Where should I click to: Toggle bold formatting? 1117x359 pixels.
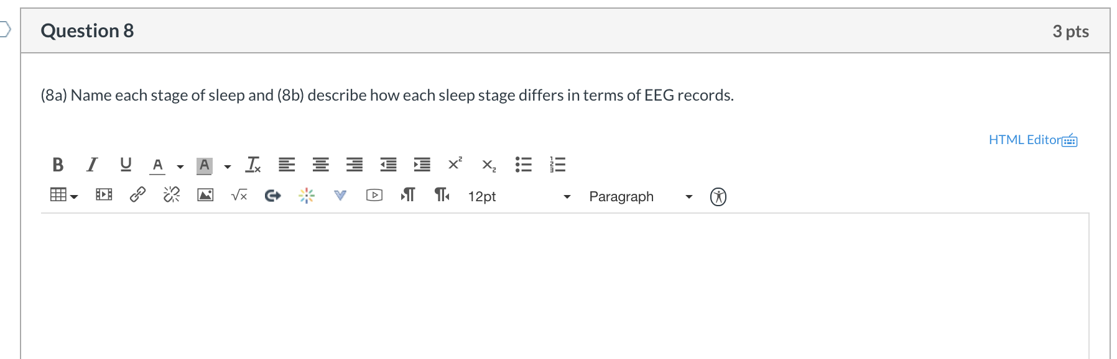(x=58, y=165)
